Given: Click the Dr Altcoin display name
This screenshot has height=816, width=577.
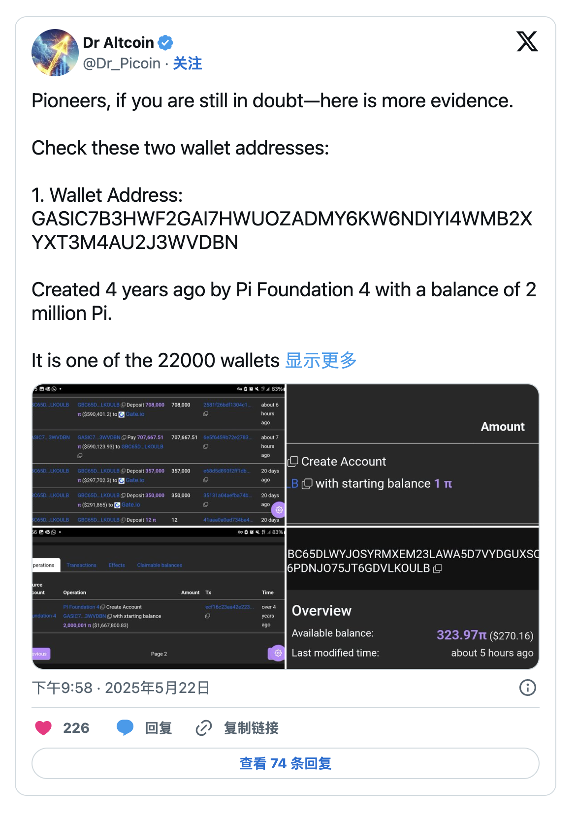Looking at the screenshot, I should (118, 43).
